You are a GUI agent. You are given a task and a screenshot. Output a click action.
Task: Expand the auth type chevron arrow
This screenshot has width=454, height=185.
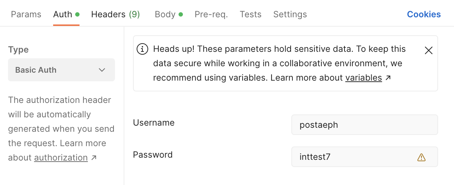(x=102, y=70)
